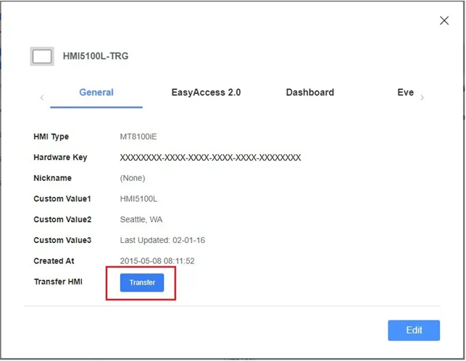The height and width of the screenshot is (361, 466).
Task: Click the MT8100iE HMI type value
Action: pos(138,137)
